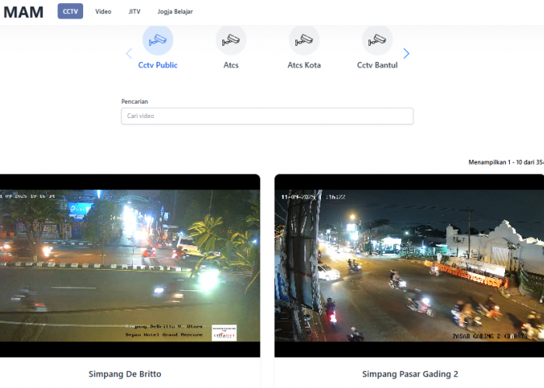Open the Simpang Pasar Gading 2 feed
The image size is (544, 388).
pos(410,265)
